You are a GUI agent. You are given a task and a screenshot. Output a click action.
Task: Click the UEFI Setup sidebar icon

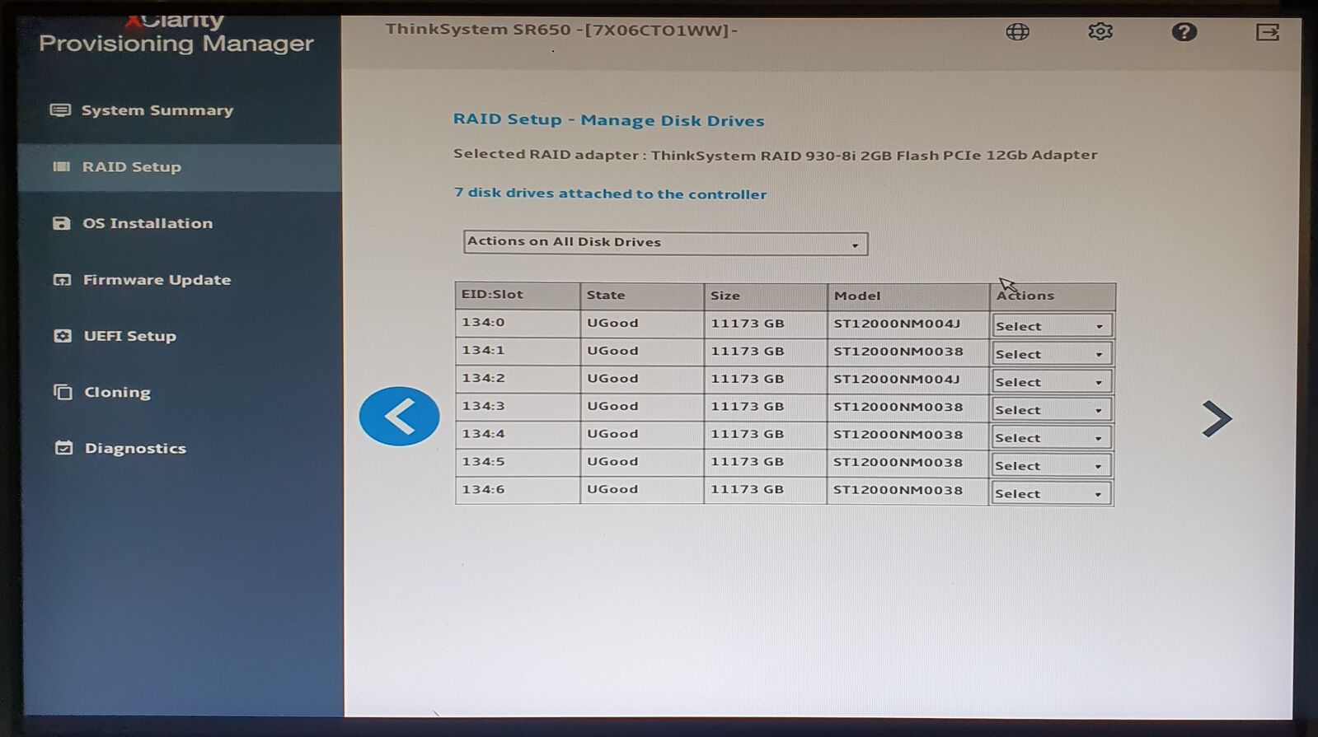[x=63, y=336]
